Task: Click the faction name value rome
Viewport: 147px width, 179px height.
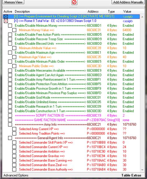Action: coord(126,120)
